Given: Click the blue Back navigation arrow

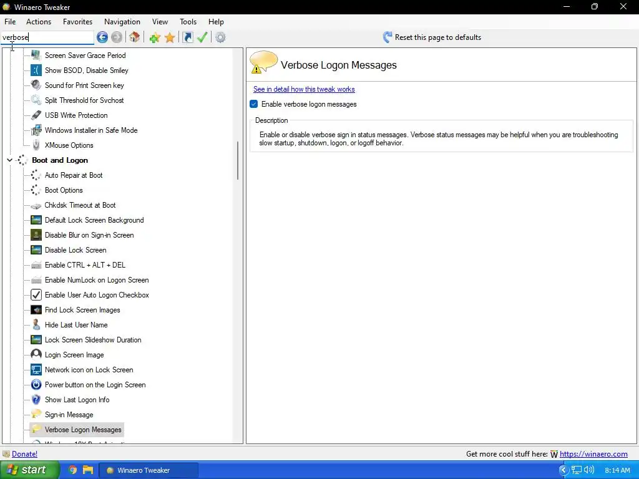Looking at the screenshot, I should 102,37.
